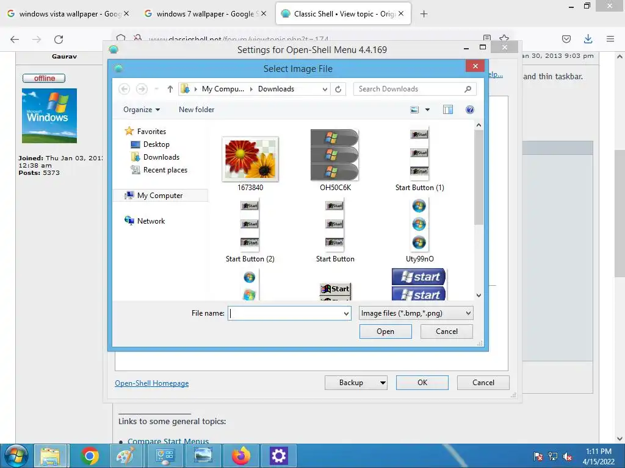Open Firefox downloads arrow icon

588,38
